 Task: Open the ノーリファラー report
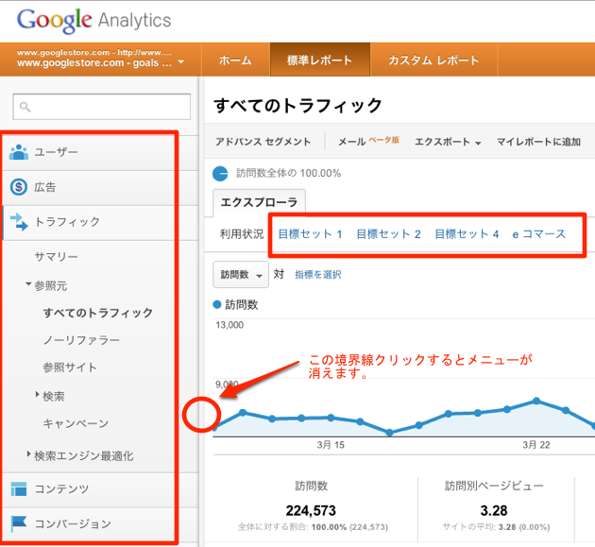point(81,340)
